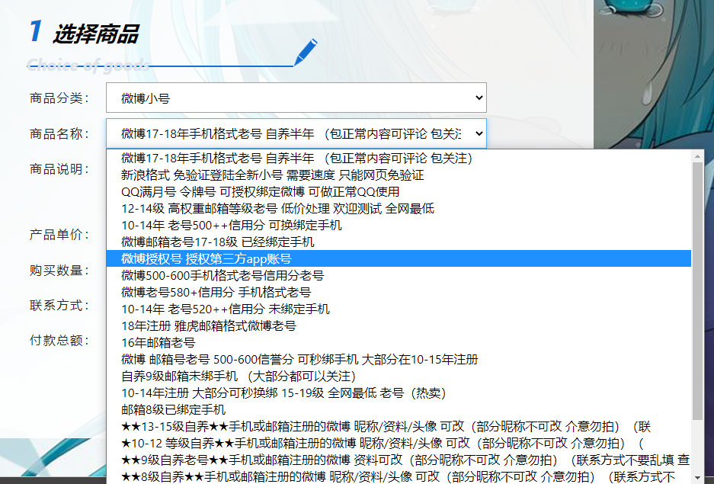The width and height of the screenshot is (714, 484).
Task: Pick 微博500-600手机格式老号信用分老号
Action: [399, 275]
